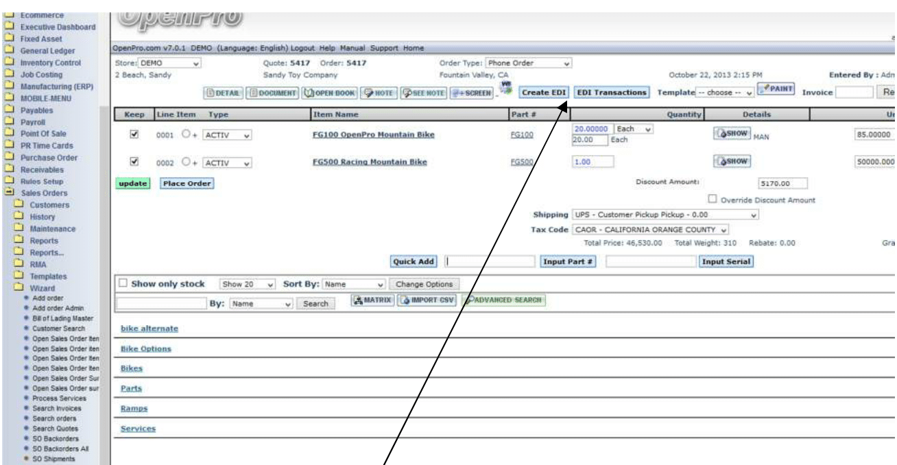Screen dimensions: 897x465
Task: Click SHOW details for FG100 line
Action: (x=733, y=133)
